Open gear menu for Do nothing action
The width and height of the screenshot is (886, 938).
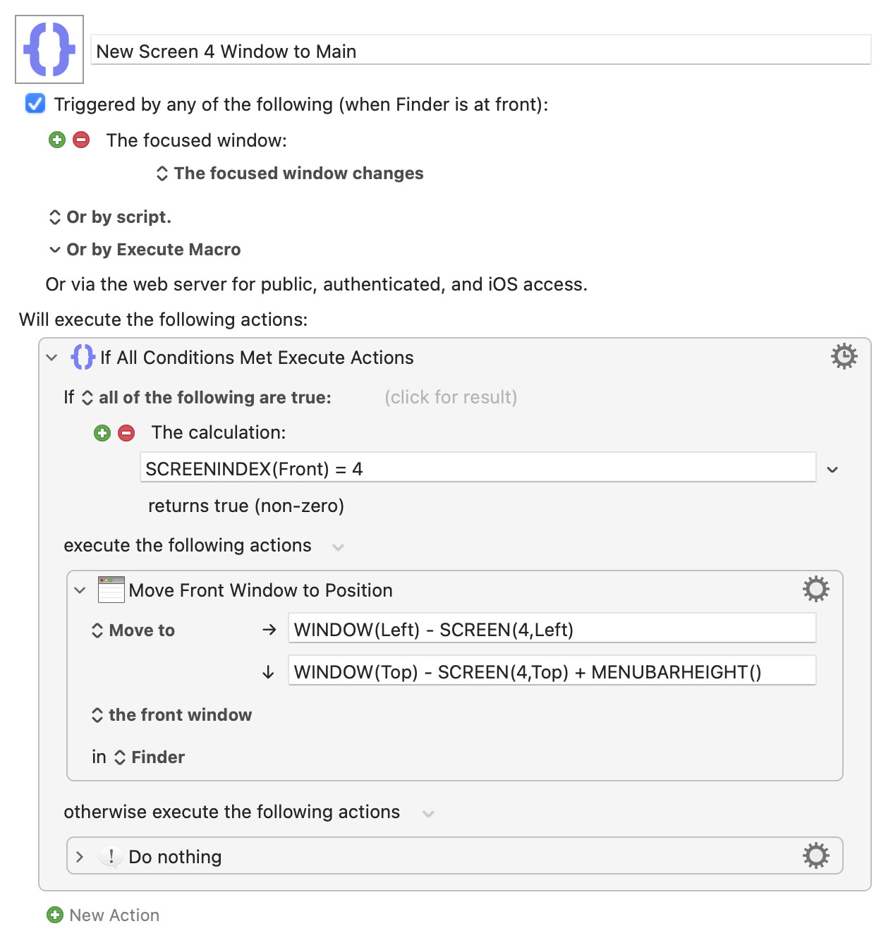click(816, 855)
